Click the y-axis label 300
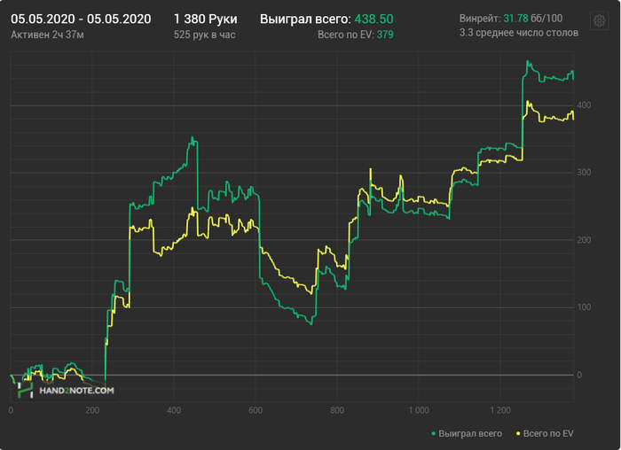Screen dimensions: 621x450 [x=584, y=173]
